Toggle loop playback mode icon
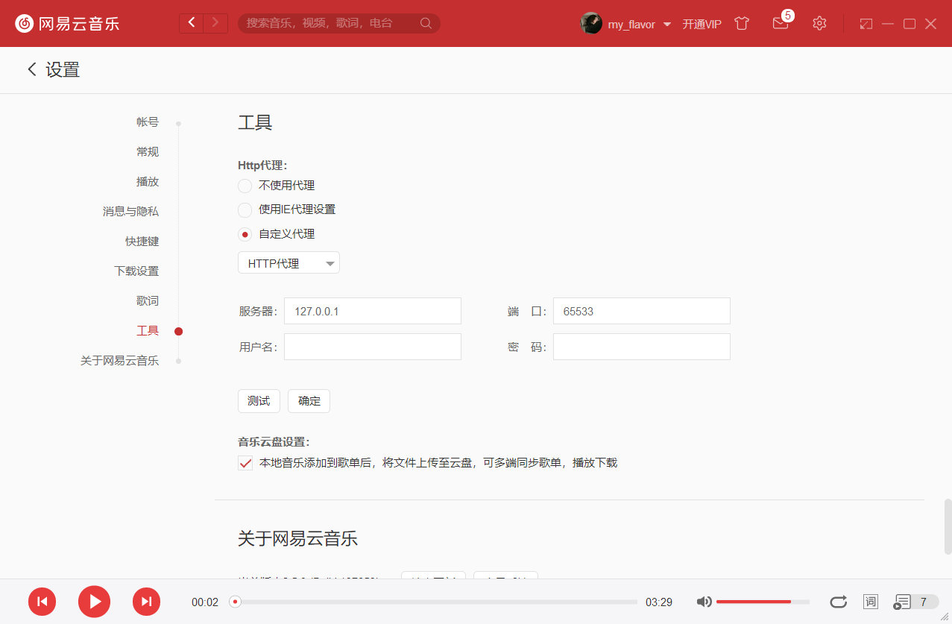Viewport: 952px width, 624px height. [839, 602]
